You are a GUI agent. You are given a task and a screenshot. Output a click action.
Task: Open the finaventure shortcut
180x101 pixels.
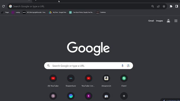point(71,81)
